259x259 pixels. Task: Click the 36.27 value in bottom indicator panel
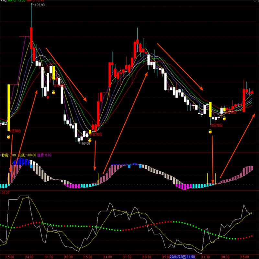(x=6, y=193)
